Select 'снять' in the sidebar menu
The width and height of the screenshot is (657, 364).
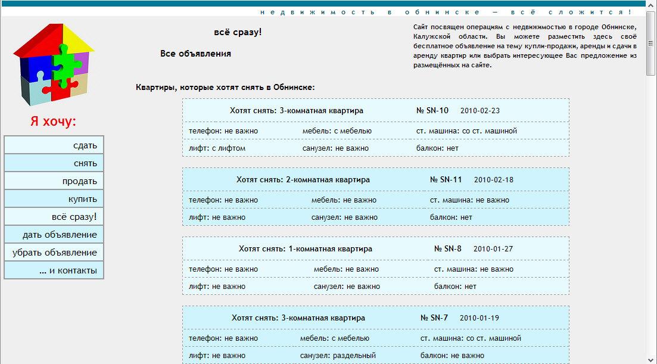pos(54,163)
